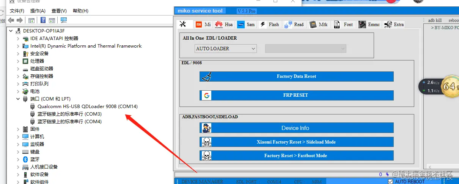The height and width of the screenshot is (184, 459).
Task: Open the 操作(A) menu
Action: pos(38,11)
